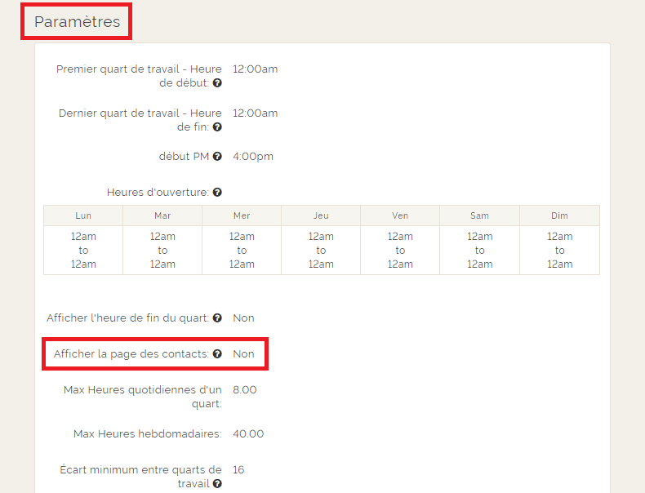Click the 'Non' value for Afficher la page des contacts
This screenshot has height=493, width=645.
243,354
